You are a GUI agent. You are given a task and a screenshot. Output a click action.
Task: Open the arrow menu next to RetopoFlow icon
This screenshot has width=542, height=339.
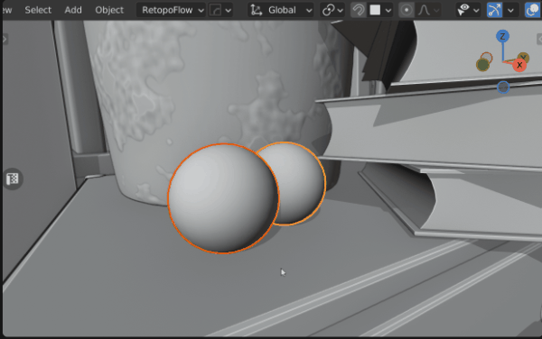pos(229,10)
